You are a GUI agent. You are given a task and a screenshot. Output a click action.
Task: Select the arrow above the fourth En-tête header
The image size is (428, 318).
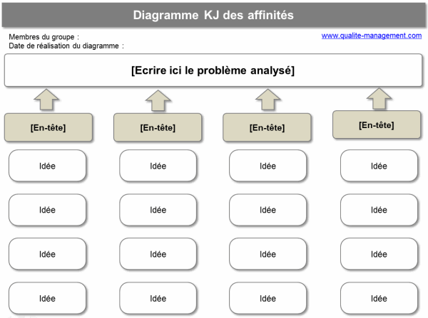point(377,98)
